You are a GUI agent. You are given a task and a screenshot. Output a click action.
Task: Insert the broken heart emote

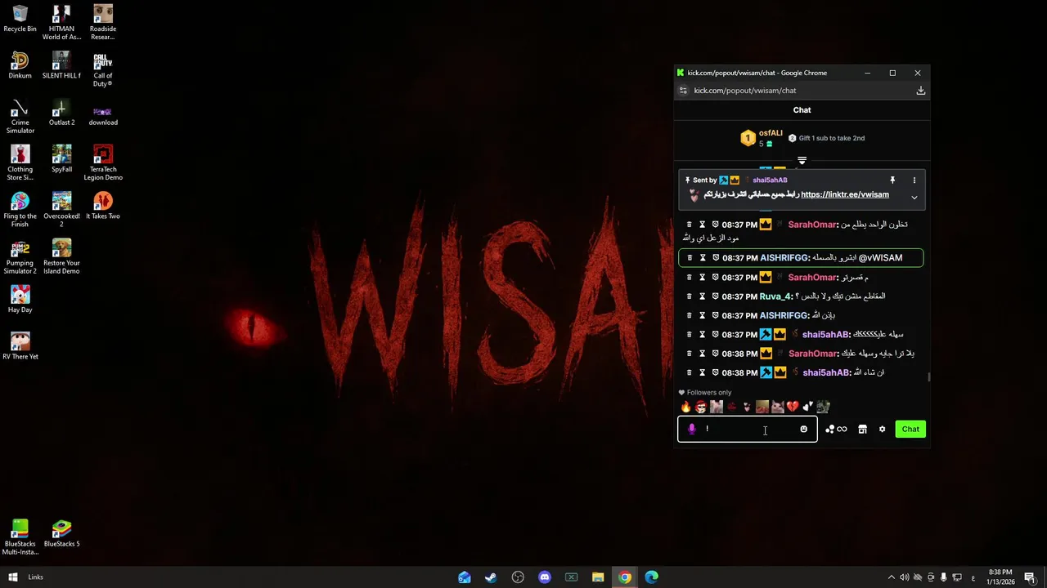pos(792,407)
